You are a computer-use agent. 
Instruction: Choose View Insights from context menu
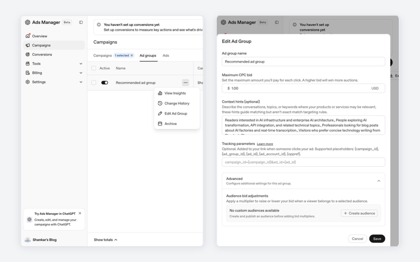click(x=177, y=93)
